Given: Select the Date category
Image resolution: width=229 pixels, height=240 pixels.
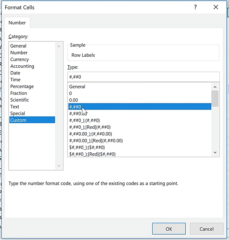Looking at the screenshot, I should pos(15,73).
